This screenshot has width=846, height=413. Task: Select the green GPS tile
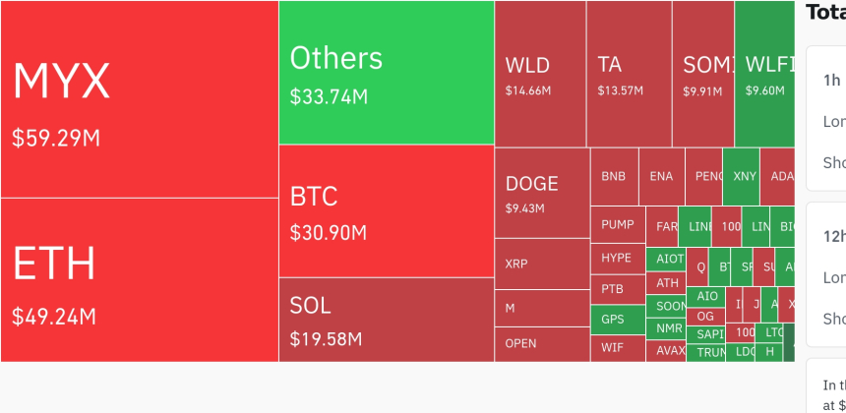click(x=617, y=320)
